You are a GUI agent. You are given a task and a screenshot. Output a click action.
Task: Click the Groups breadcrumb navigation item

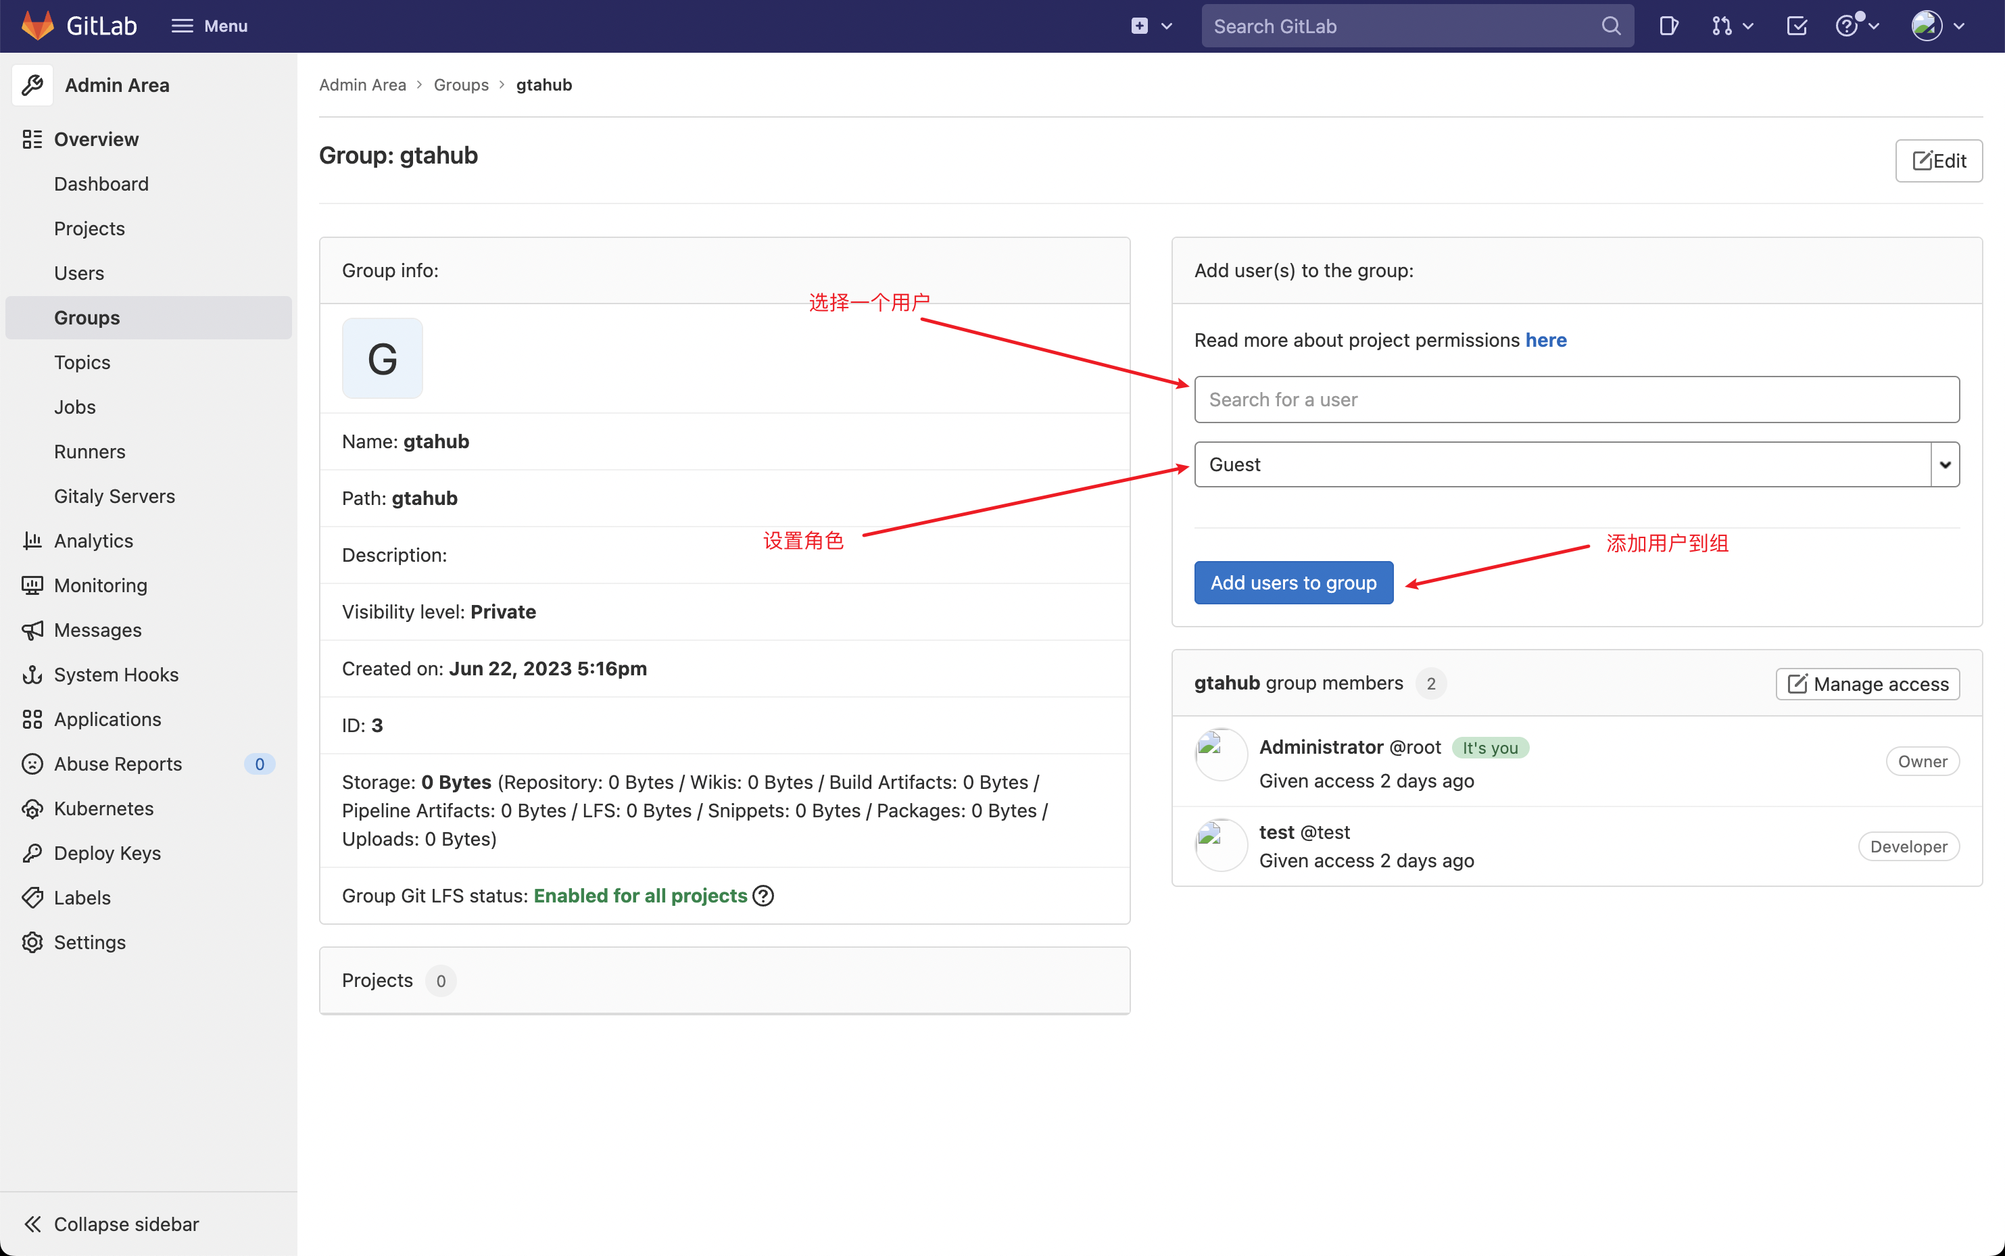pos(462,84)
